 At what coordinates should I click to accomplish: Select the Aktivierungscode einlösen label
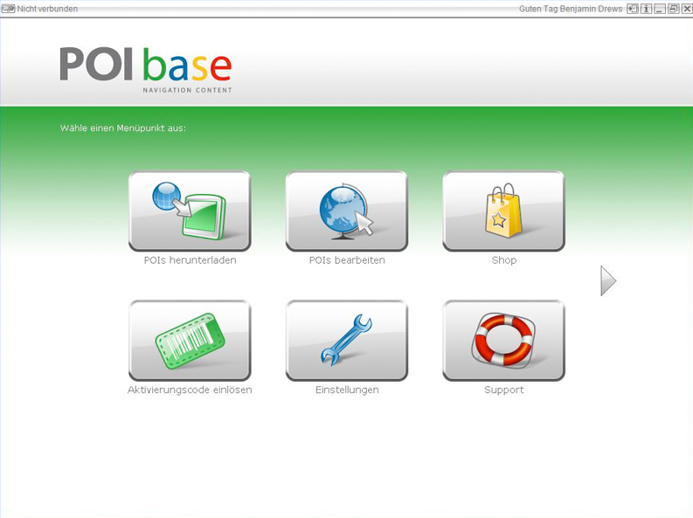(x=190, y=390)
